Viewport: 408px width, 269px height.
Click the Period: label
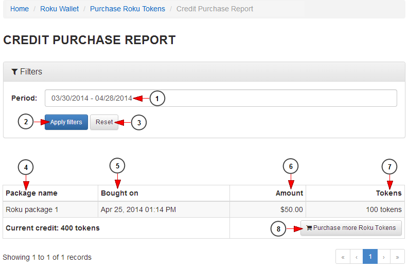(24, 98)
